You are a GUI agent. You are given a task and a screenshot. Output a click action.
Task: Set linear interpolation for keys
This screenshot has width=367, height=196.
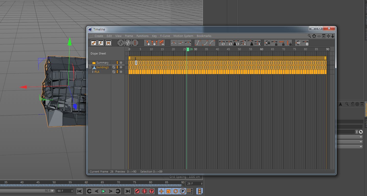(174, 43)
